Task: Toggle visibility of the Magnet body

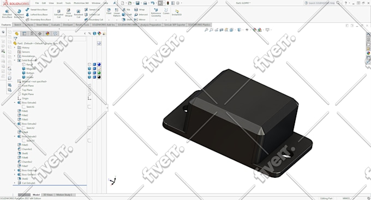Action: (89, 69)
